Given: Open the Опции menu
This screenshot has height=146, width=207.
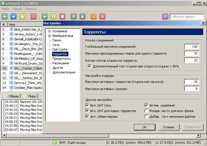Looking at the screenshot, I should coord(17,9).
